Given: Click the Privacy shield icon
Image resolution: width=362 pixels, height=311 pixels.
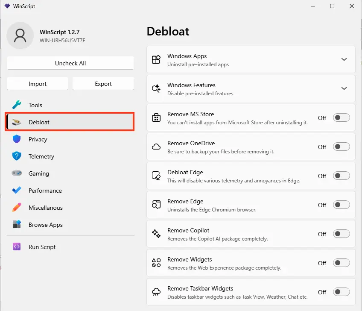Looking at the screenshot, I should pyautogui.click(x=17, y=139).
